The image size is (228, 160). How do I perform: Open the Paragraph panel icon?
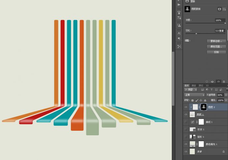click(179, 39)
